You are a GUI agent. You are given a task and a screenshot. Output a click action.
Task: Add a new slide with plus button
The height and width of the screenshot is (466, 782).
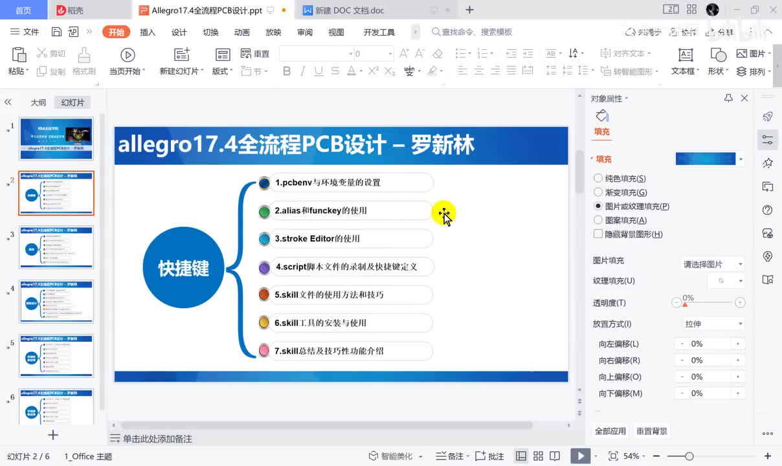pos(53,435)
